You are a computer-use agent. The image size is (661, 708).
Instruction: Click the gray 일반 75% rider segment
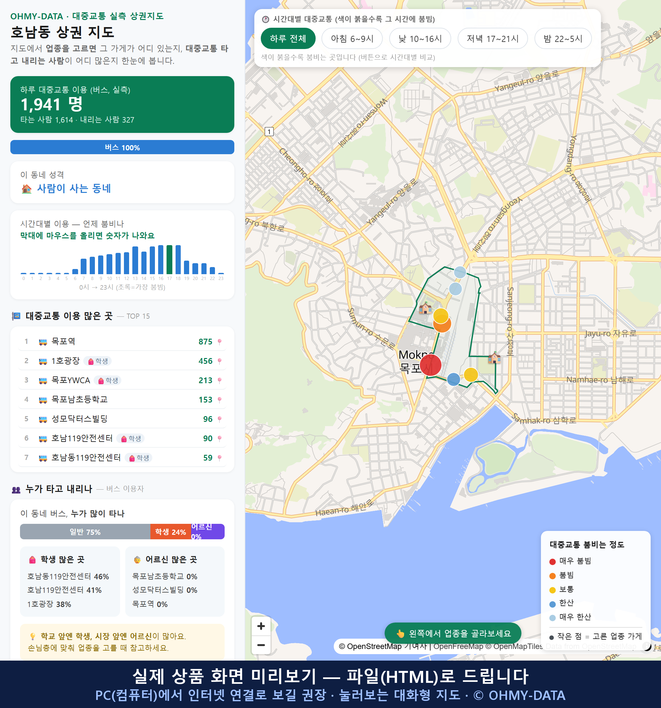click(85, 532)
